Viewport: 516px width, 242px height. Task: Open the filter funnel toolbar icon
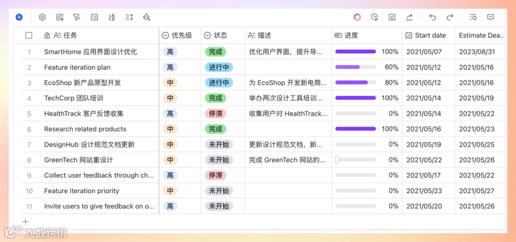tap(77, 17)
